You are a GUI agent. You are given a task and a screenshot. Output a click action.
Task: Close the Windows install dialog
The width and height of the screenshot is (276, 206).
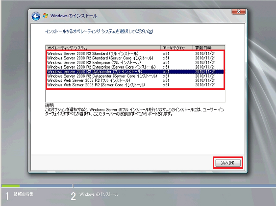coord(239,11)
